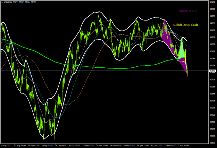Click the 2 Mar 01:00 time label
The width and height of the screenshot is (217, 148).
pos(183,146)
